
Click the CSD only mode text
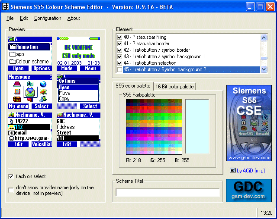tap(78, 56)
